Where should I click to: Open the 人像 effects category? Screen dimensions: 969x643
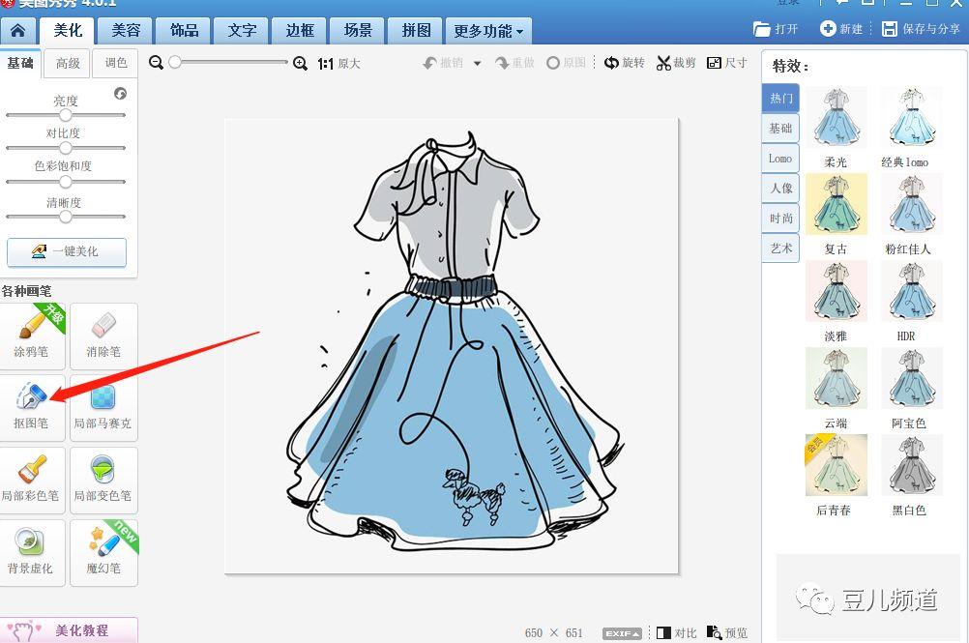(781, 189)
